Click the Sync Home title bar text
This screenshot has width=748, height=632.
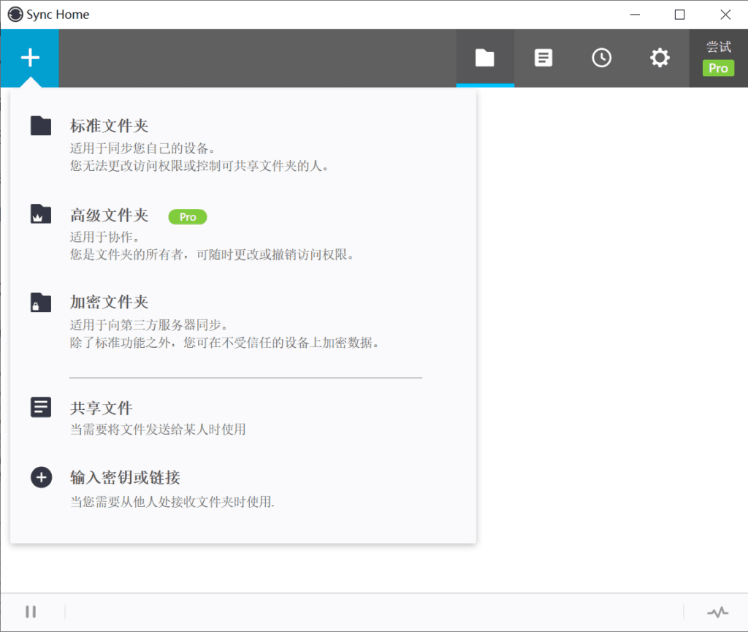tap(57, 14)
